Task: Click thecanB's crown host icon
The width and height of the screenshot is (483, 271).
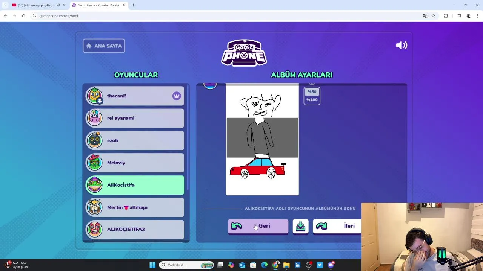Action: point(177,96)
